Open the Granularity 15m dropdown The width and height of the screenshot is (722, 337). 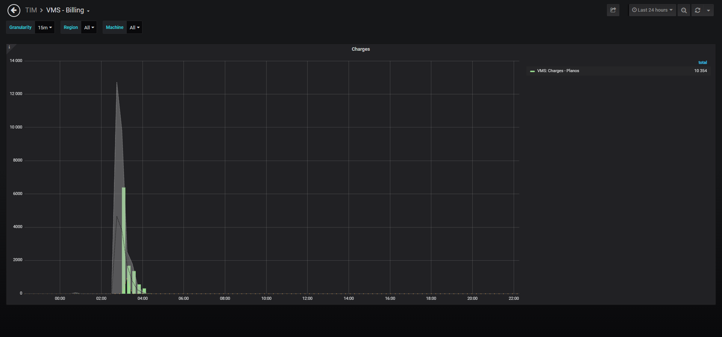pyautogui.click(x=45, y=27)
